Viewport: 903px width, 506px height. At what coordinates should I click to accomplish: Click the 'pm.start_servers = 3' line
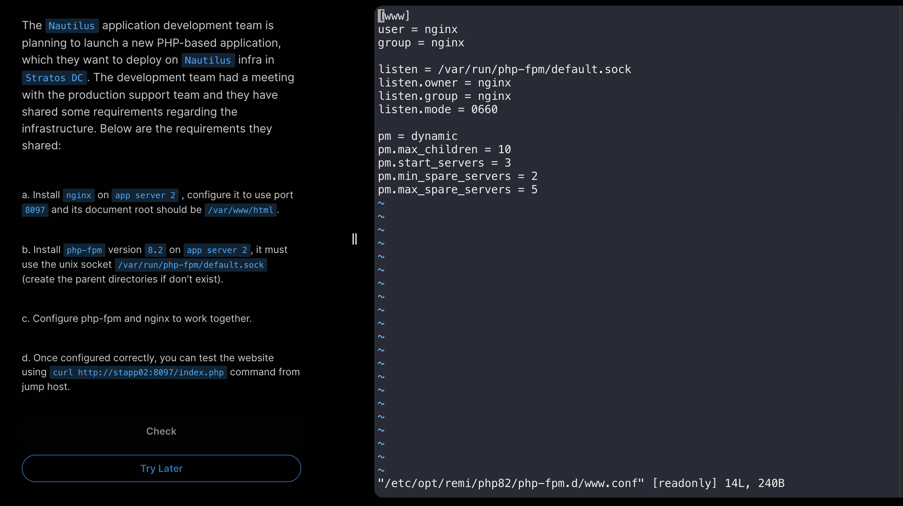[444, 163]
